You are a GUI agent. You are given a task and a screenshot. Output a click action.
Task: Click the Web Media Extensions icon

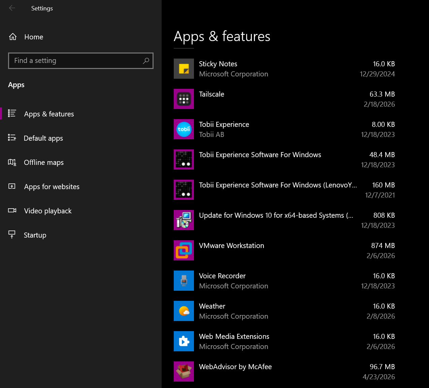(x=184, y=341)
